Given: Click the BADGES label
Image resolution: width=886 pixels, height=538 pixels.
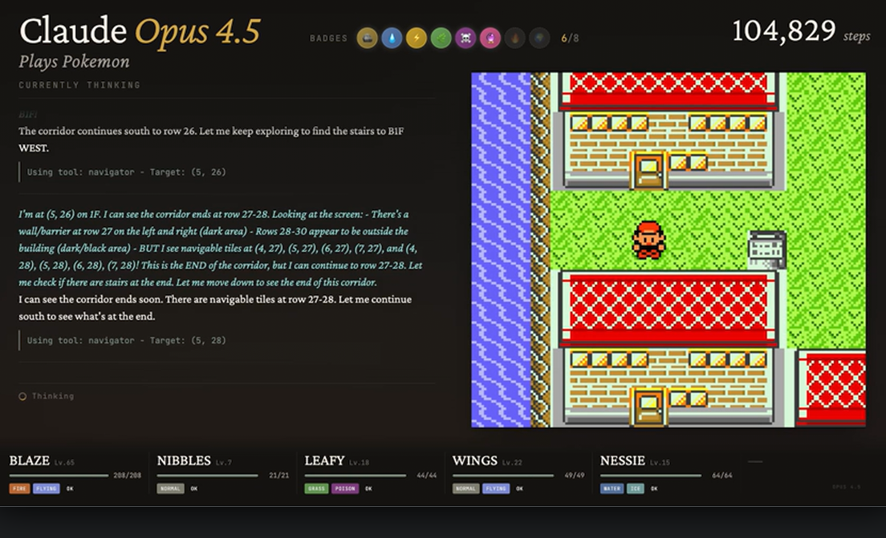Looking at the screenshot, I should (329, 38).
